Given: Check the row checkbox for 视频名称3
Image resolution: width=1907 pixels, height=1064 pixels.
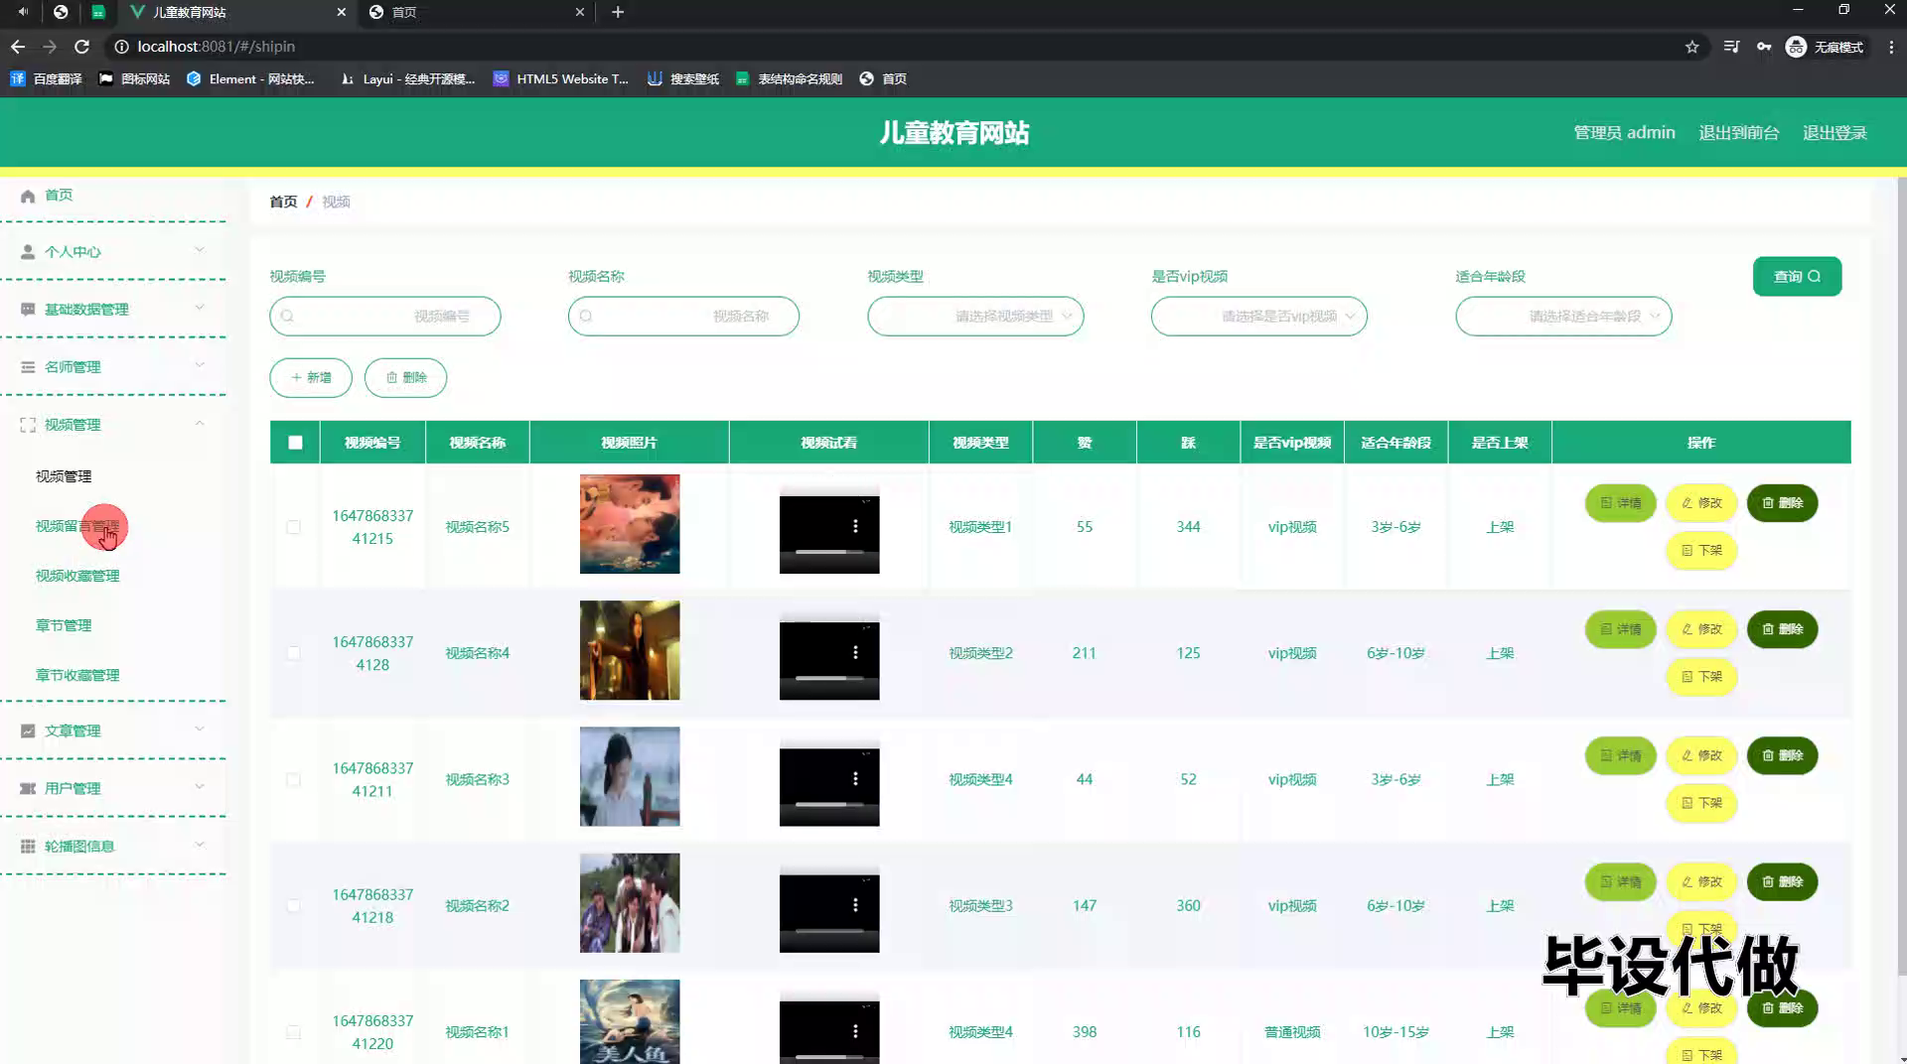Looking at the screenshot, I should tap(294, 780).
